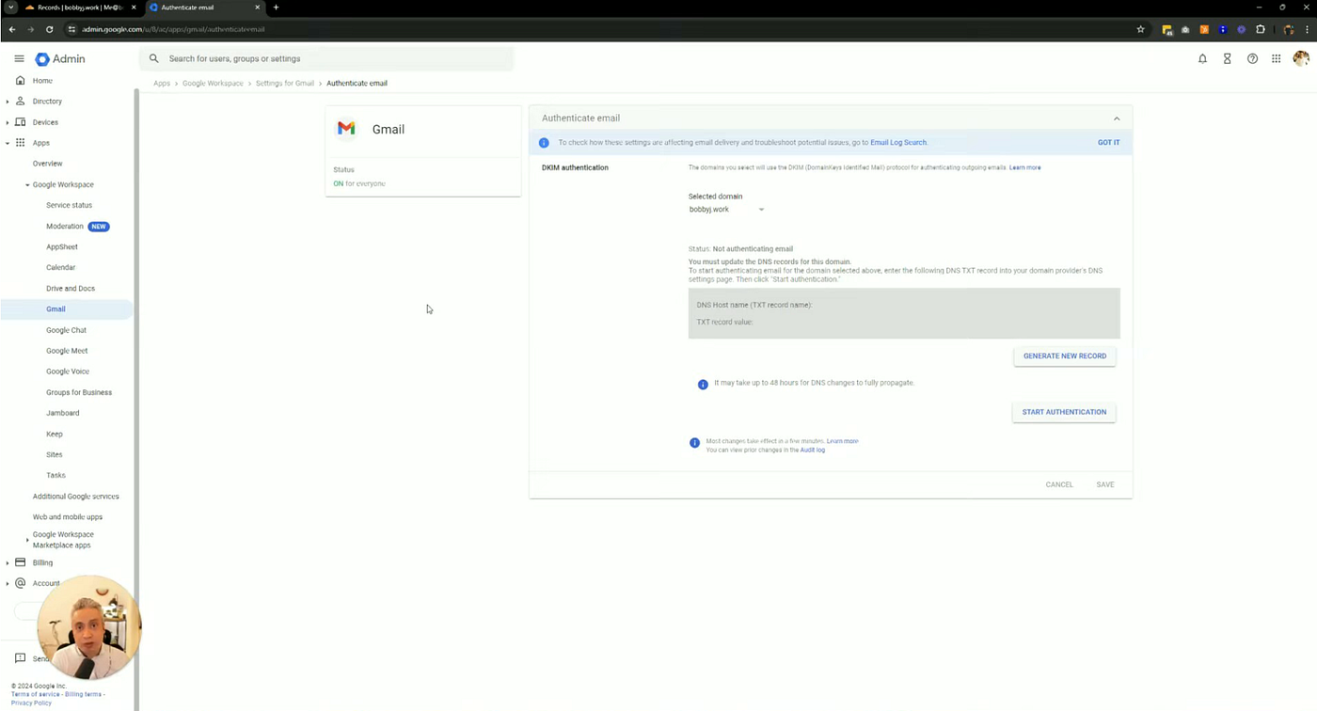Open Drive and Docs settings
1317x711 pixels.
(x=71, y=289)
